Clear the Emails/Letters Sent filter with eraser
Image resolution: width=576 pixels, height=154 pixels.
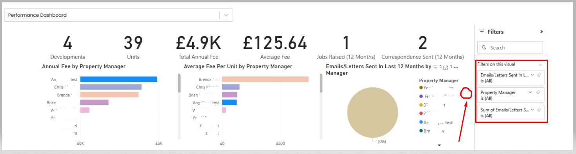click(x=539, y=75)
